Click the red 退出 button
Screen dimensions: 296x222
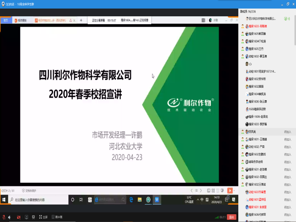(x=232, y=217)
